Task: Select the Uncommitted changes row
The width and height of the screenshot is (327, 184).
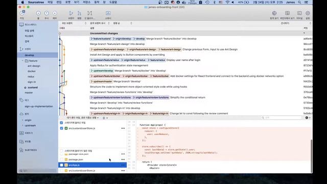Action: pyautogui.click(x=185, y=33)
